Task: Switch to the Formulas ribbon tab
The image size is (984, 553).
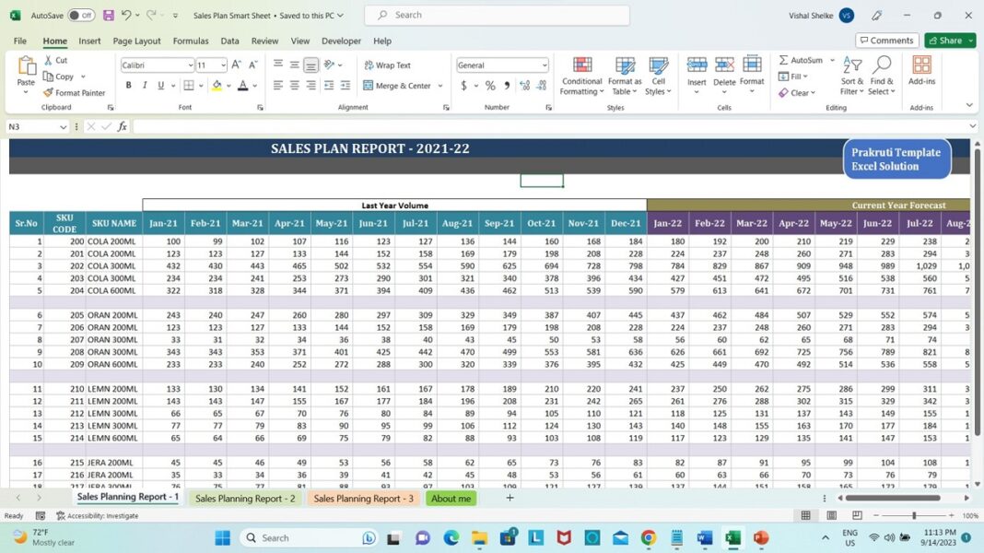Action: click(191, 41)
